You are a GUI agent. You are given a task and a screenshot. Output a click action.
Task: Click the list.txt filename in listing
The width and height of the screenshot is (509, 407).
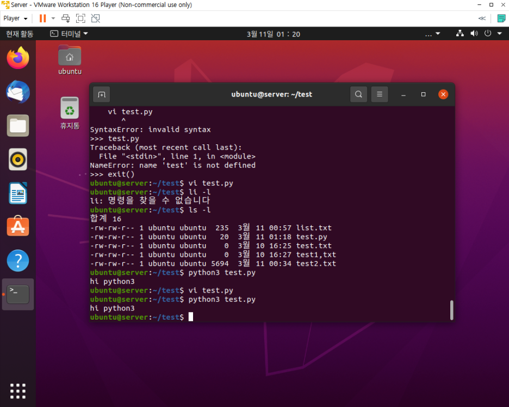[314, 228]
